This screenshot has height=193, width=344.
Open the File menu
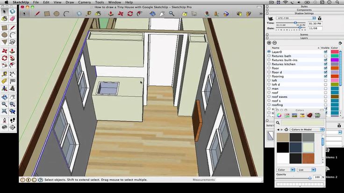36,2
